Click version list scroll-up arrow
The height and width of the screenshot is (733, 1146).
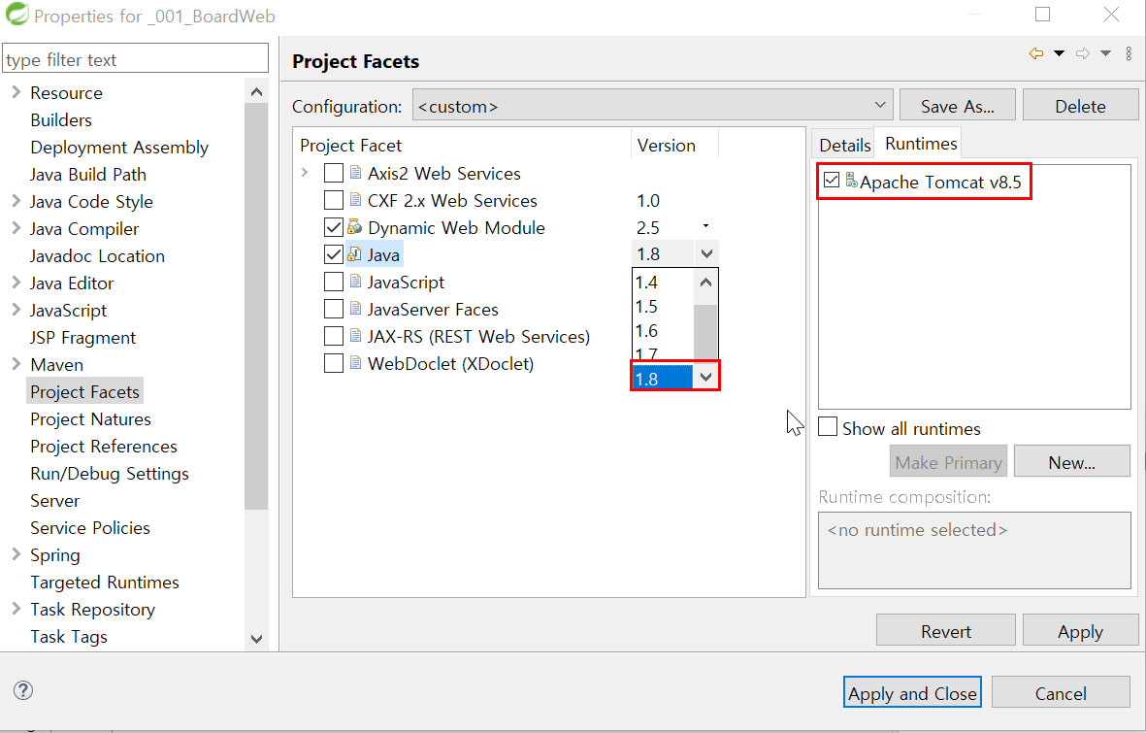tap(705, 282)
